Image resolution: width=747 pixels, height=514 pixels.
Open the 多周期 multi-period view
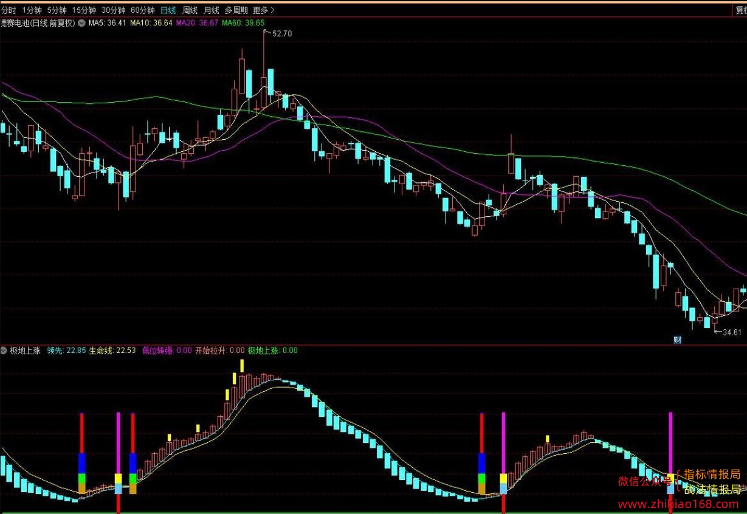(236, 10)
